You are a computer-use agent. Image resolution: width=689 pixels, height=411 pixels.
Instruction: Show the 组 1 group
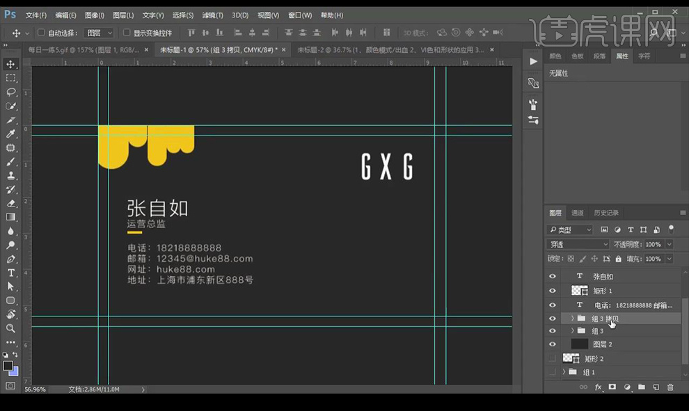553,372
